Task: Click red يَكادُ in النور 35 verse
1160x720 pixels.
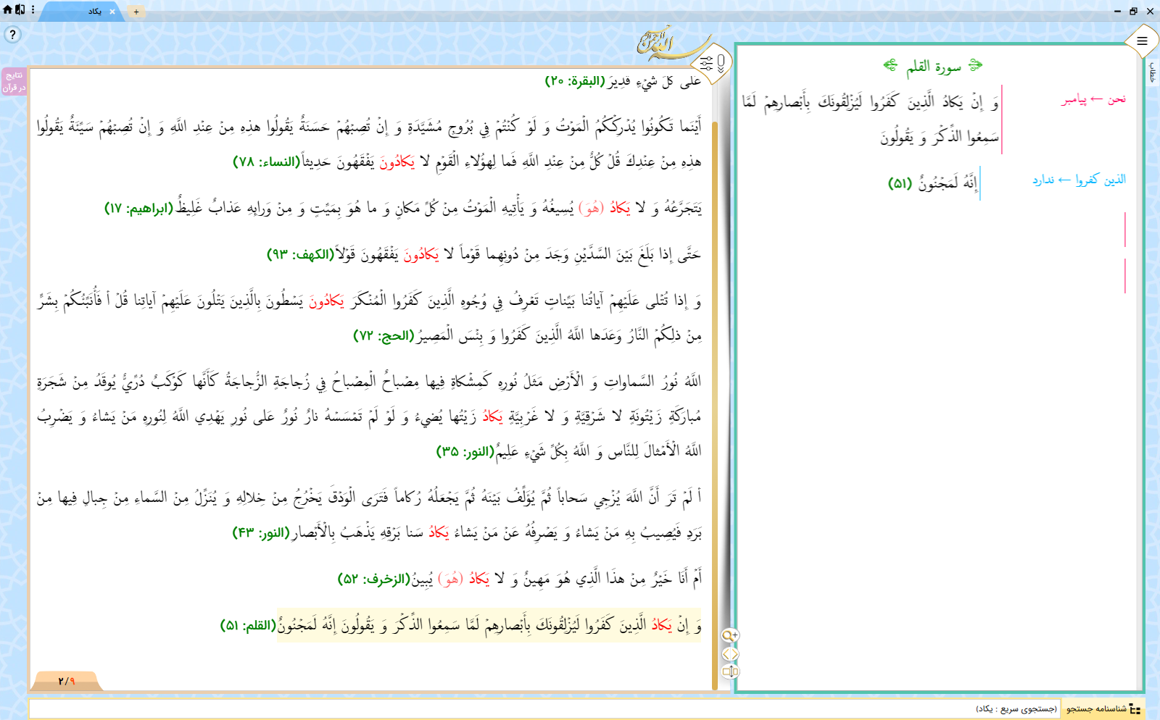Action: pyautogui.click(x=493, y=416)
